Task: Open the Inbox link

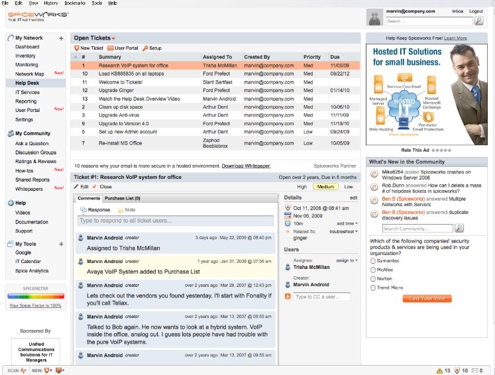Action: pyautogui.click(x=457, y=11)
